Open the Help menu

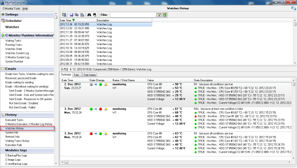coord(25,8)
